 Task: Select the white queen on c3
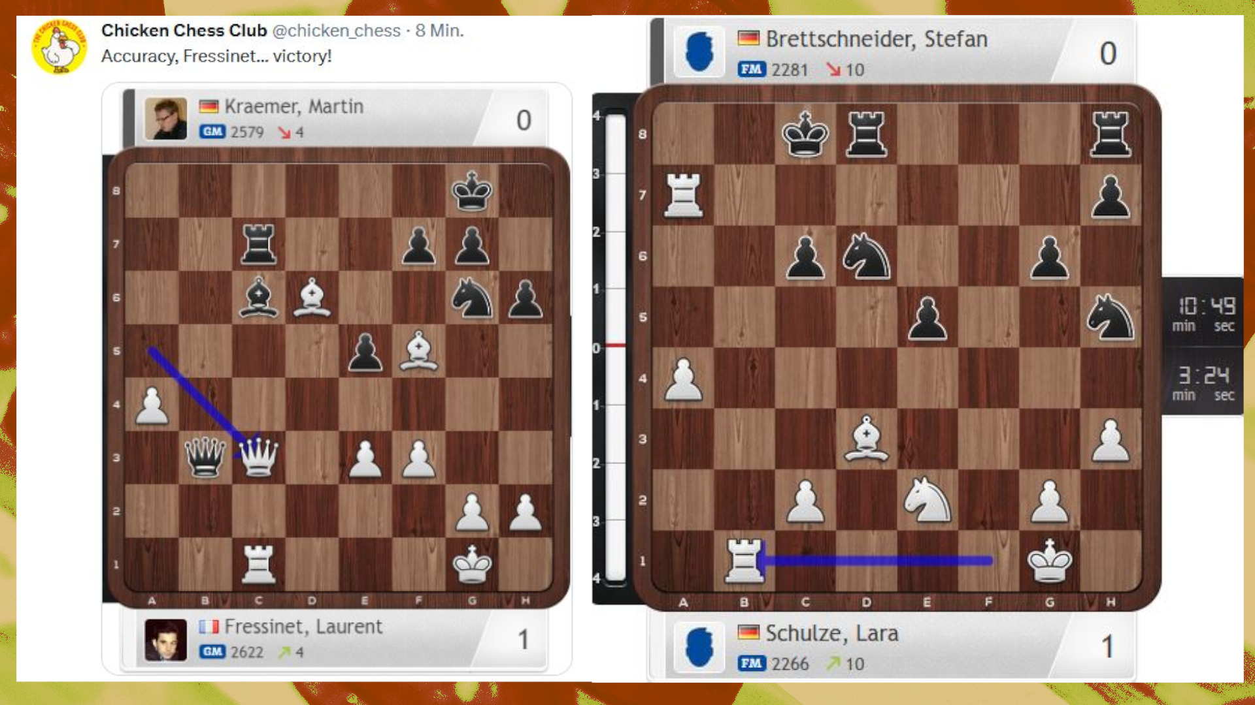(x=259, y=456)
